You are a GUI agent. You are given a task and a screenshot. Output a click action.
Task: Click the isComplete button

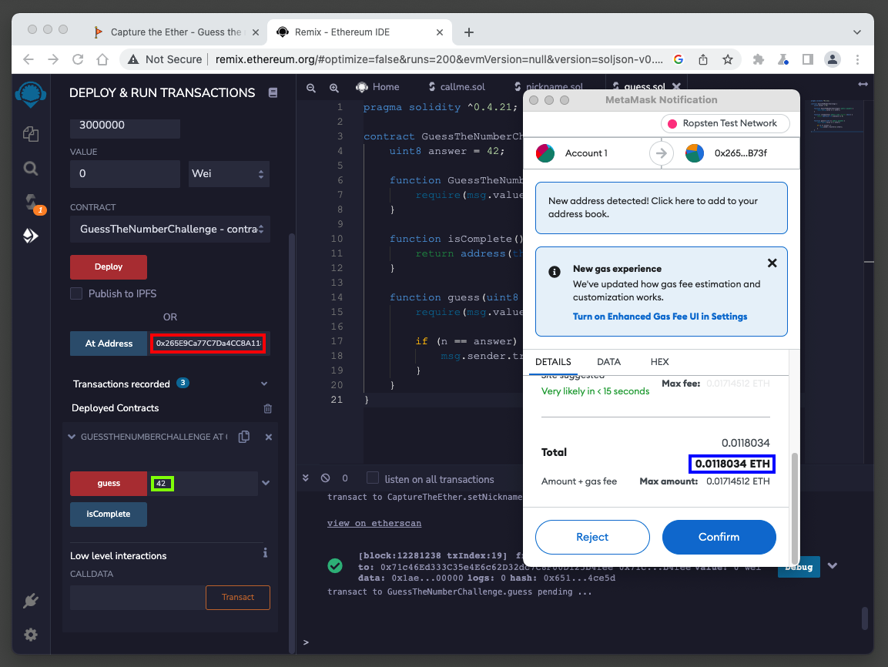[x=109, y=514]
